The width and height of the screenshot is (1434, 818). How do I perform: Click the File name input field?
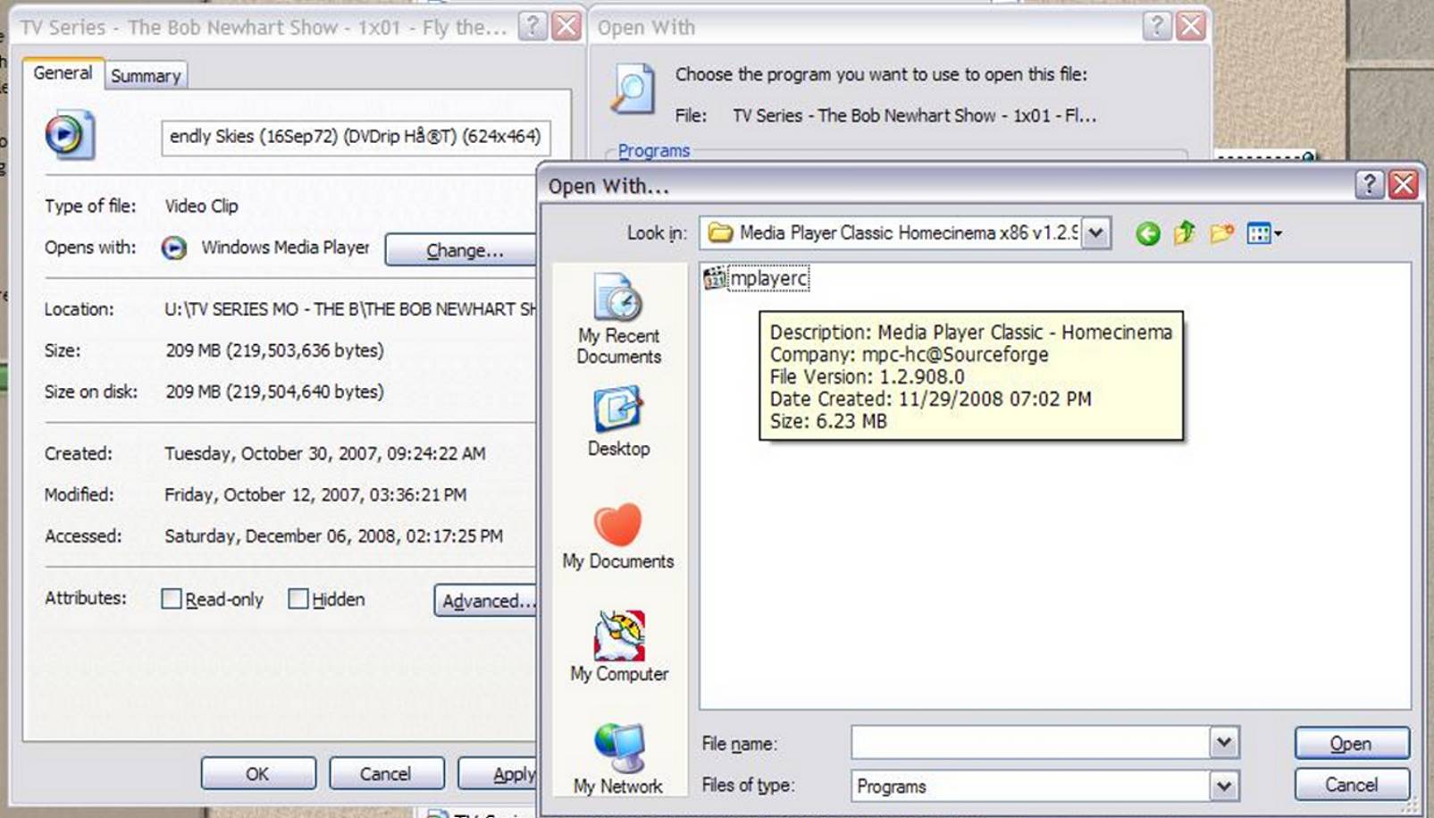pos(1031,742)
